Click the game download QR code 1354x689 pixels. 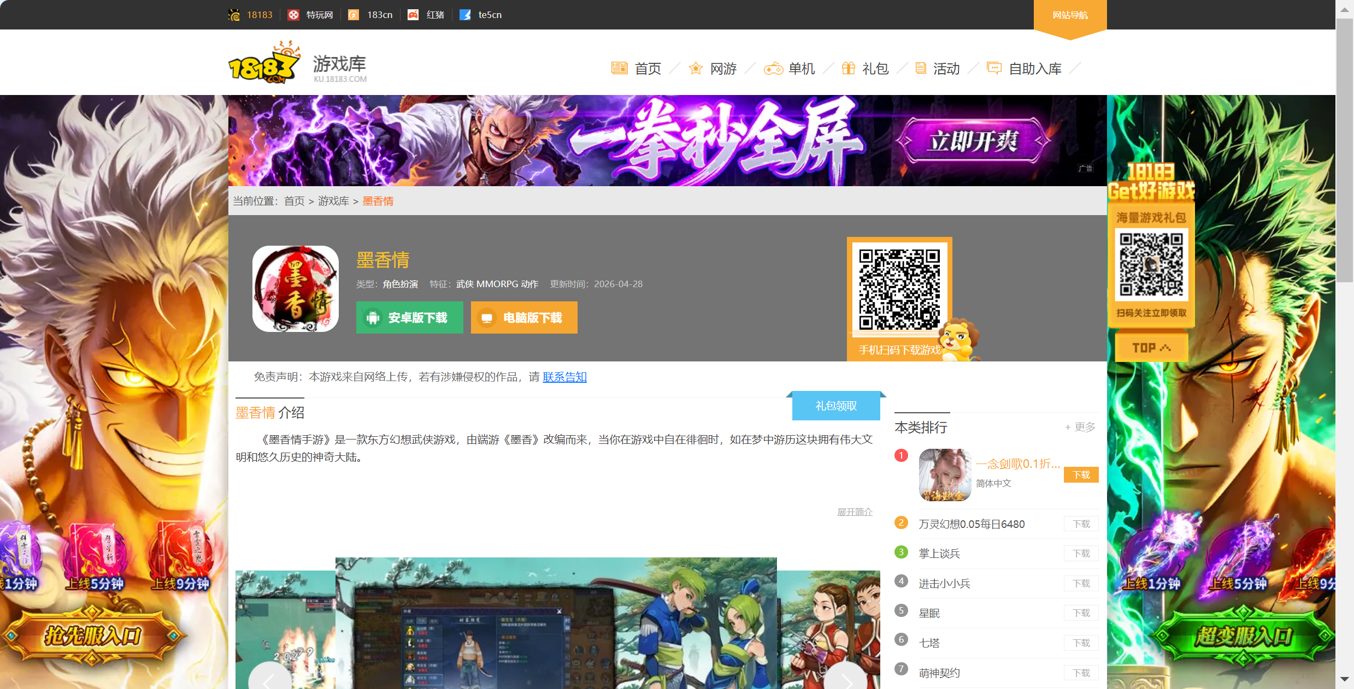pos(899,289)
